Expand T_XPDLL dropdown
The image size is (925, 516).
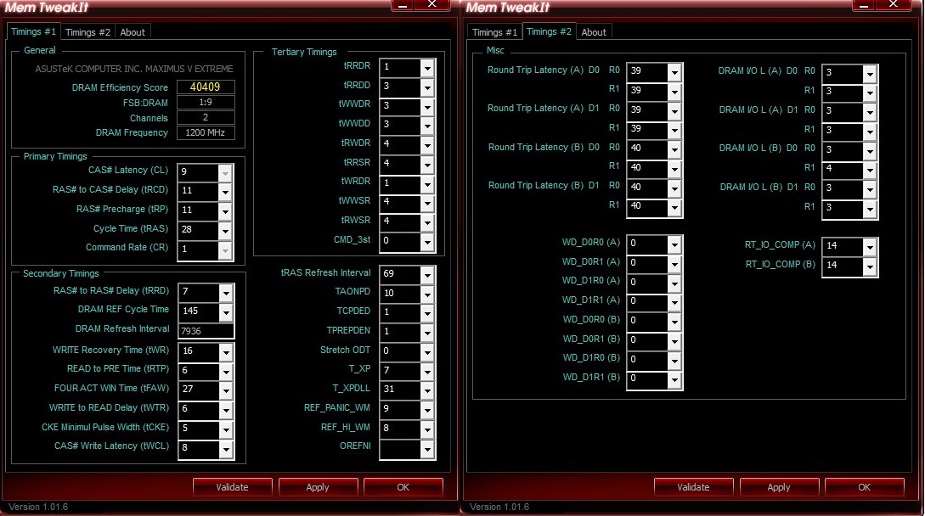[x=427, y=391]
